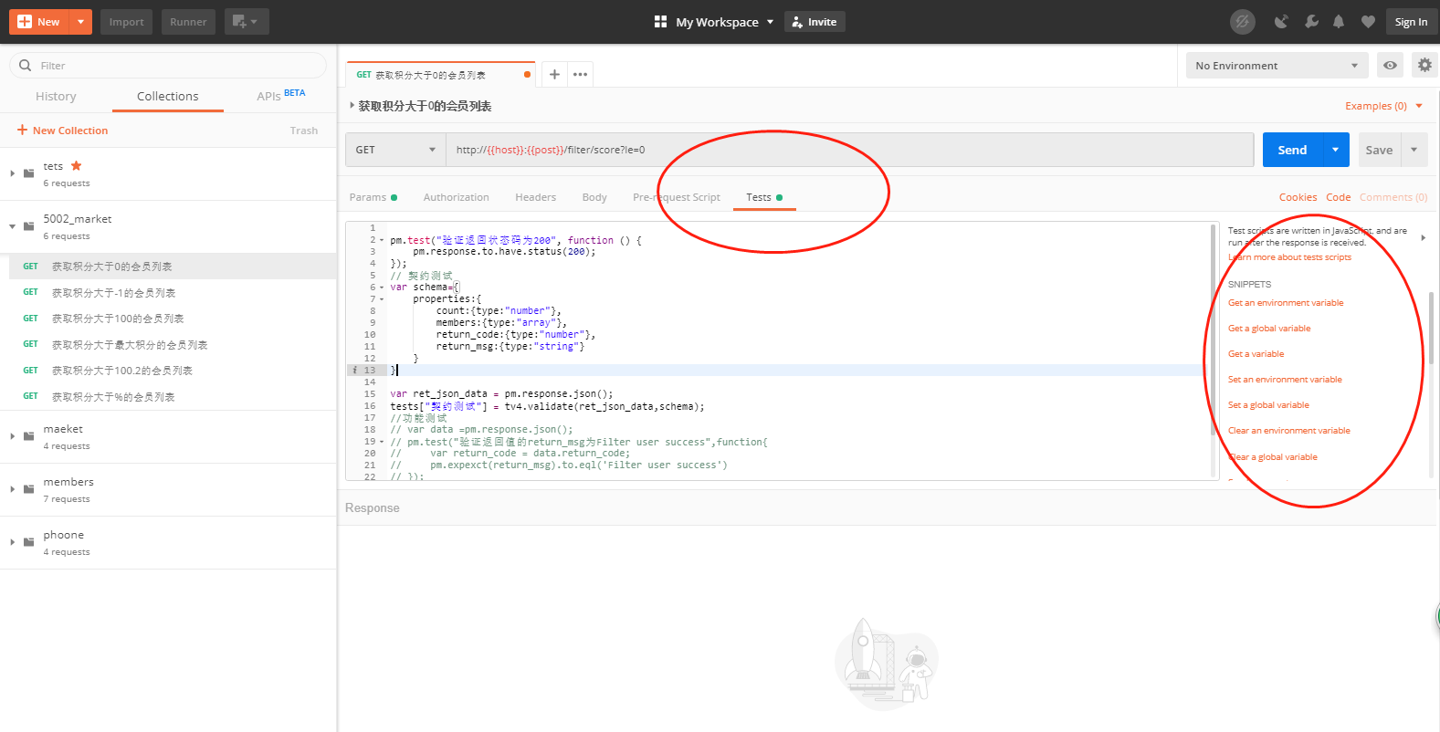The width and height of the screenshot is (1440, 732).
Task: Switch to the Collections tab
Action: pos(167,97)
